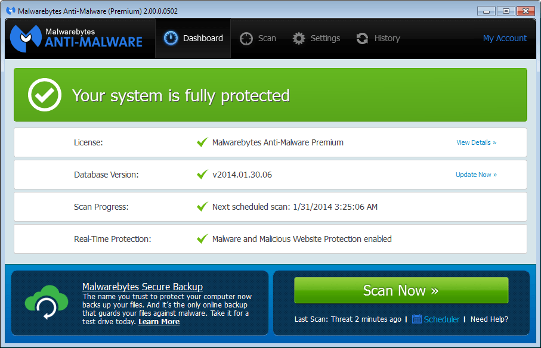This screenshot has height=348, width=541.
Task: Click the History refresh icon
Action: 362,38
